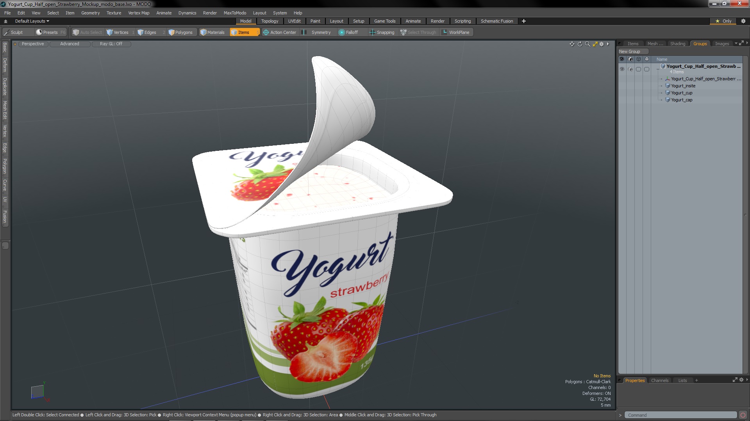Toggle visibility eye of Yogurt group
Viewport: 750px width, 421px height.
(x=622, y=69)
